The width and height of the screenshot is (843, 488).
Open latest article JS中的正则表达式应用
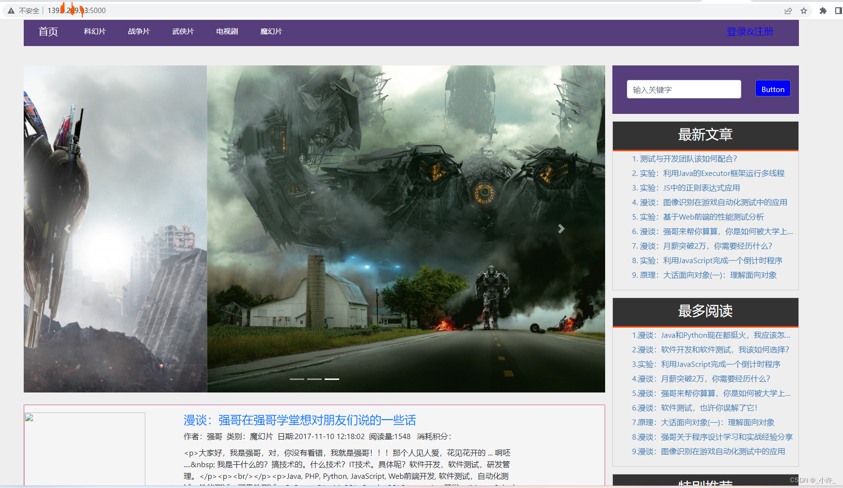[x=686, y=188]
